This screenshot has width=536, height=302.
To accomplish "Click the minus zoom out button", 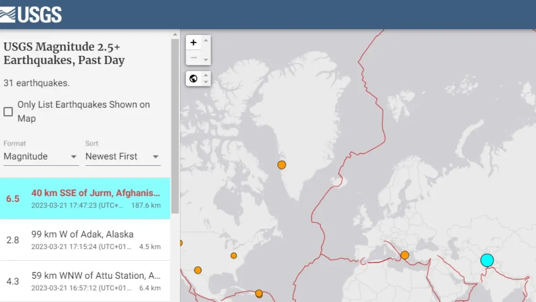I will click(193, 58).
